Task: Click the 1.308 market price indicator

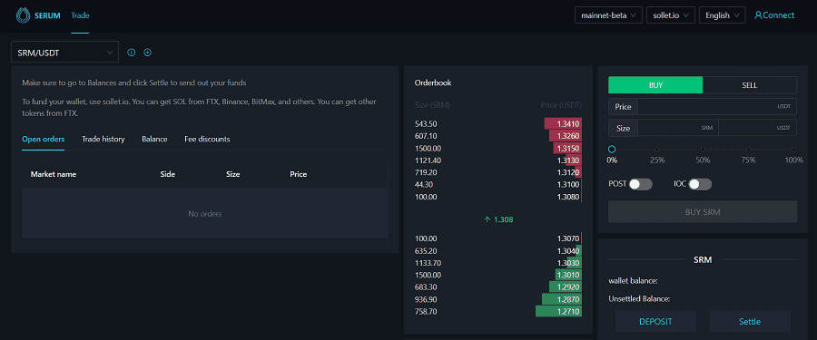Action: [498, 219]
